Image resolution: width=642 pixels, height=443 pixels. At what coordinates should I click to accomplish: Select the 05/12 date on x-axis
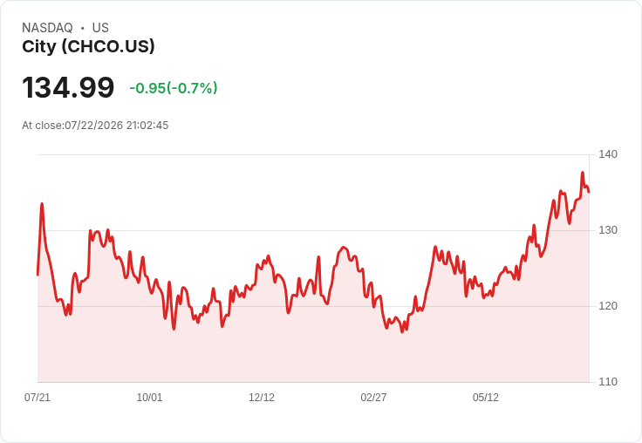click(x=486, y=398)
